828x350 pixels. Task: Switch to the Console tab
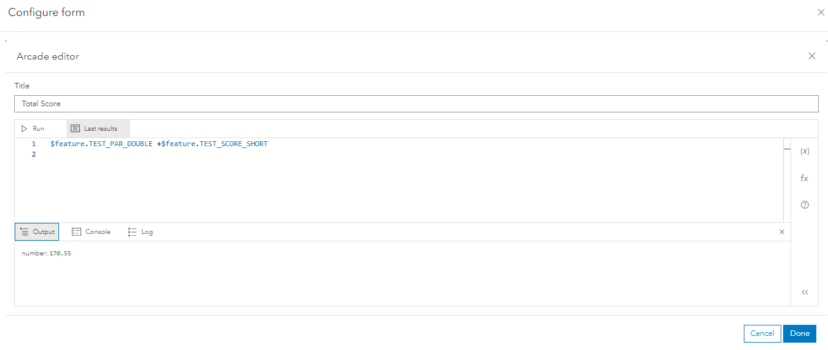pyautogui.click(x=91, y=232)
